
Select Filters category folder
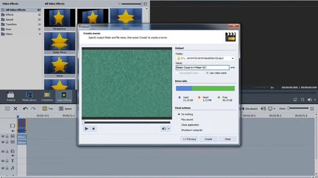[x=21, y=34]
